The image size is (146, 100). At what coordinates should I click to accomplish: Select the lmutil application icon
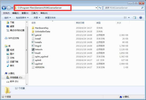[33, 53]
